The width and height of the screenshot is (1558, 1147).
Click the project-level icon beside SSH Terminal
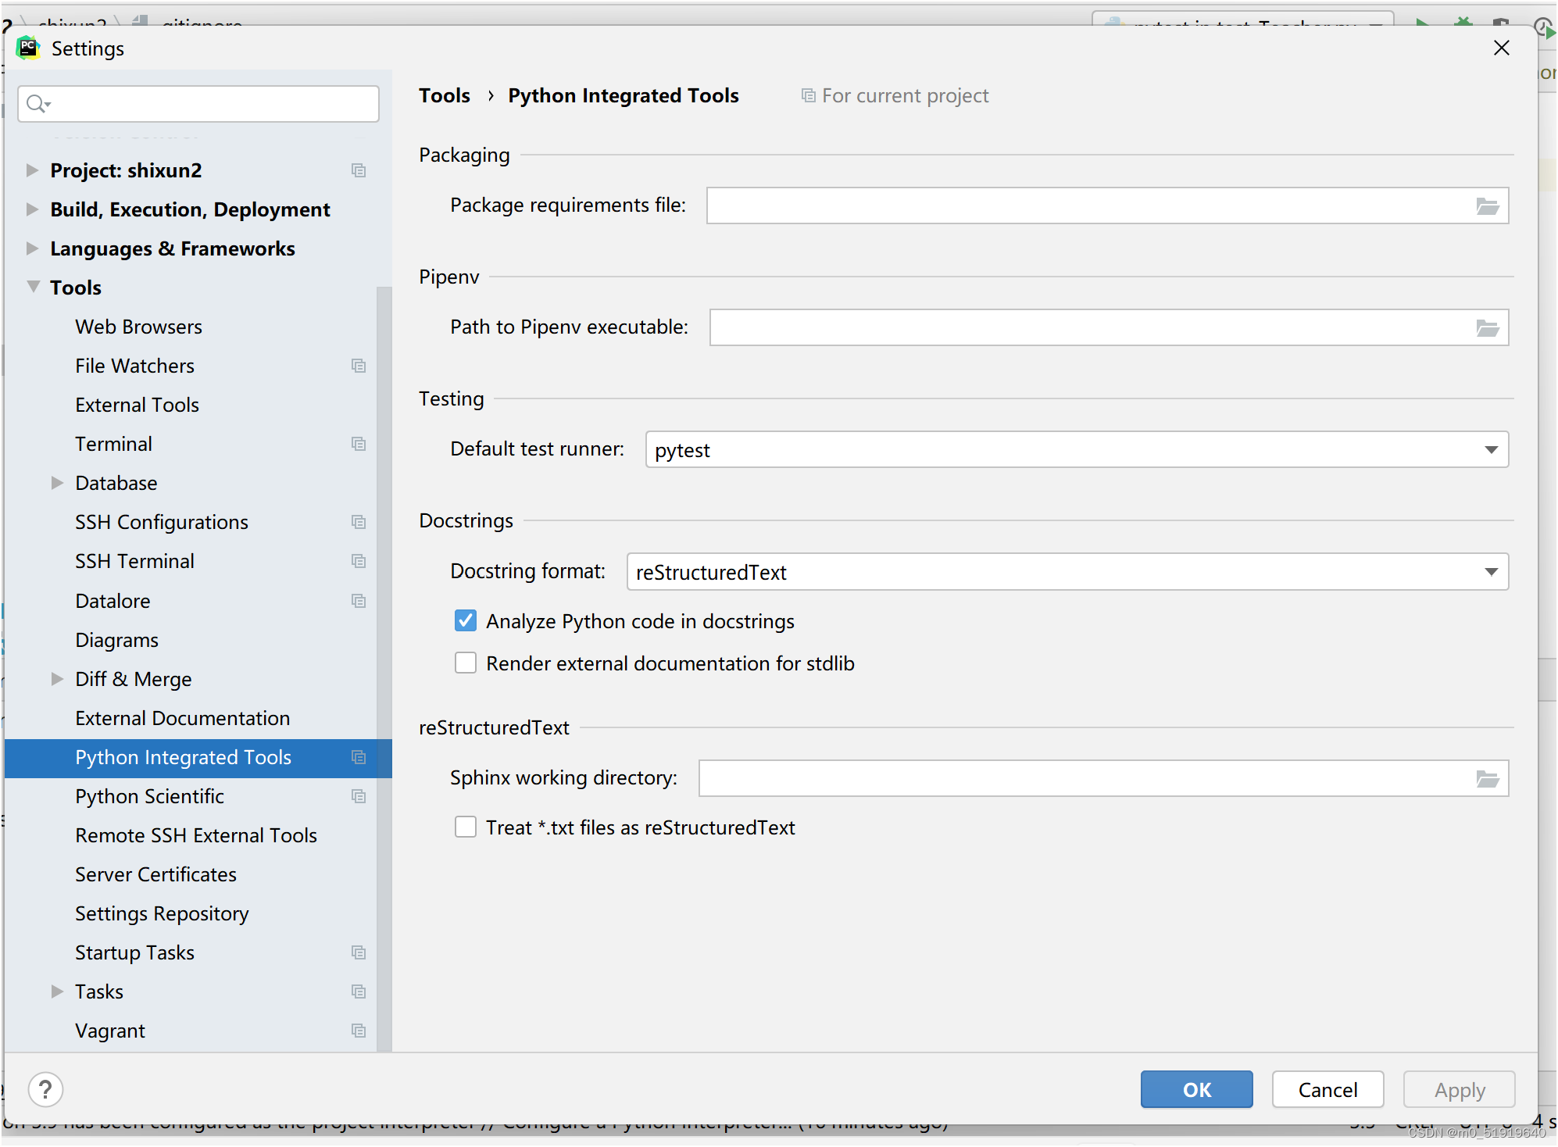[x=359, y=561]
